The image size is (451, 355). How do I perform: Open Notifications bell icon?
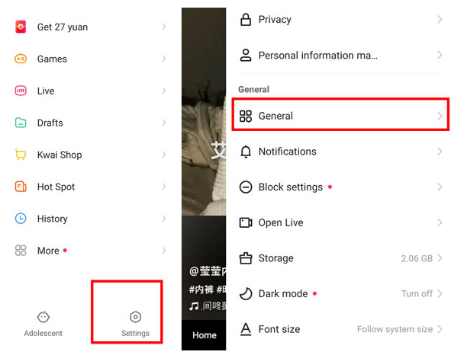tap(246, 152)
